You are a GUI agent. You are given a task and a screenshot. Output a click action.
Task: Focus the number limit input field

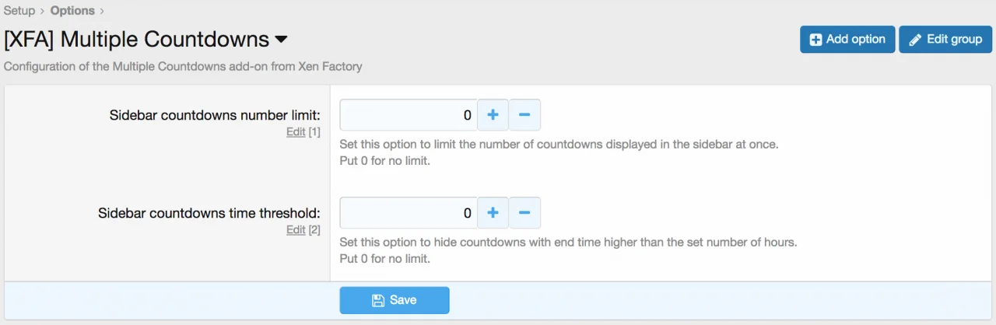click(x=408, y=115)
